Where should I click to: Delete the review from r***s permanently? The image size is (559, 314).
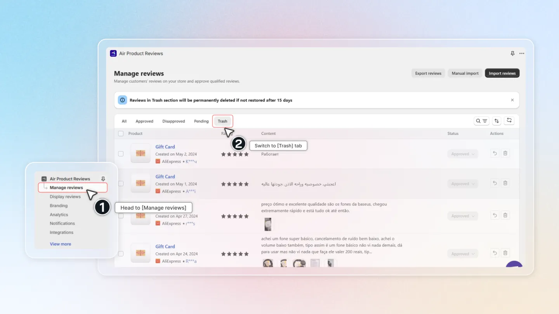(505, 216)
